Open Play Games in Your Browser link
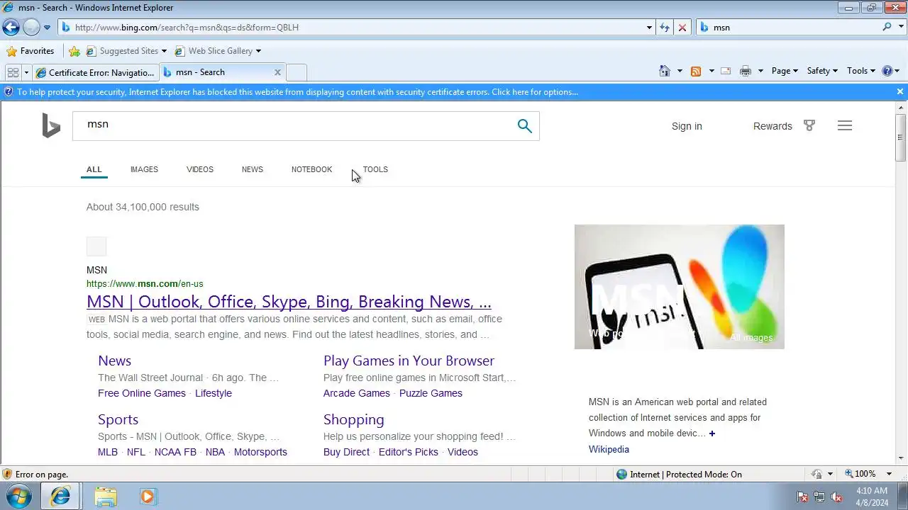 tap(409, 361)
